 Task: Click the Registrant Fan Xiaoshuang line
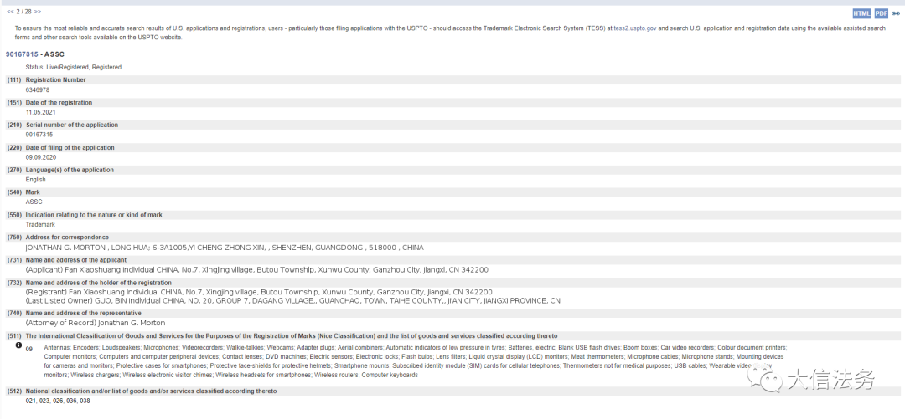click(259, 292)
